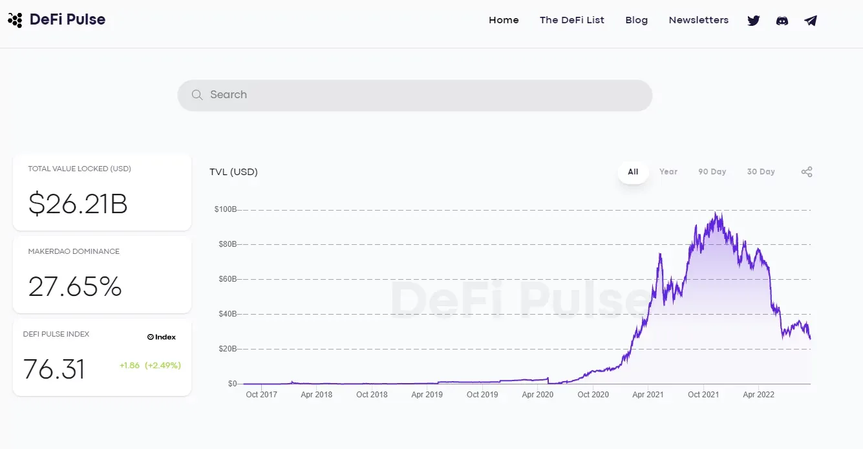Click the magnifier icon in search bar
The width and height of the screenshot is (863, 449).
(x=197, y=95)
